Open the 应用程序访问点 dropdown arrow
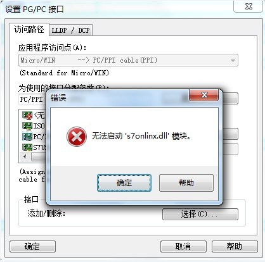 click(x=233, y=61)
